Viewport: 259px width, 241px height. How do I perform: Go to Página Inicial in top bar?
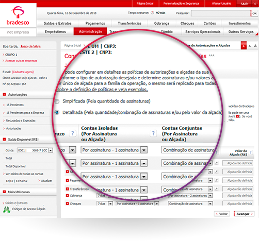click(x=145, y=4)
